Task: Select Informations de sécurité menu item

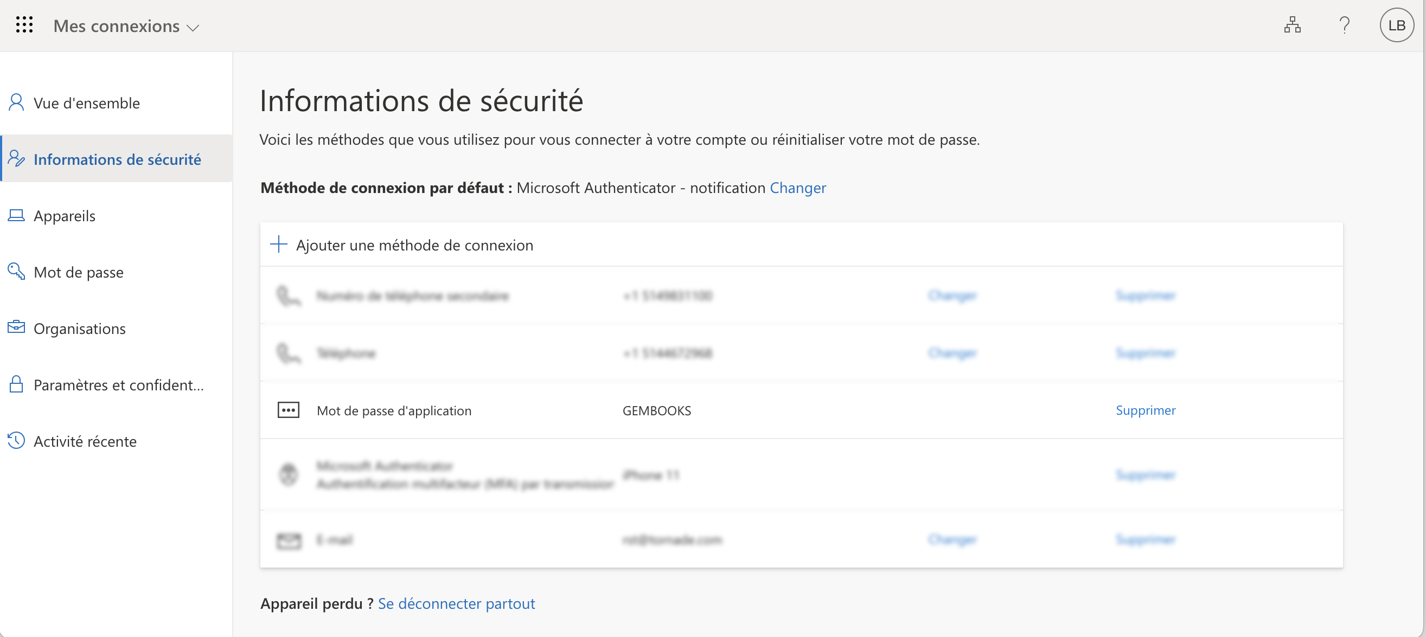Action: [117, 159]
